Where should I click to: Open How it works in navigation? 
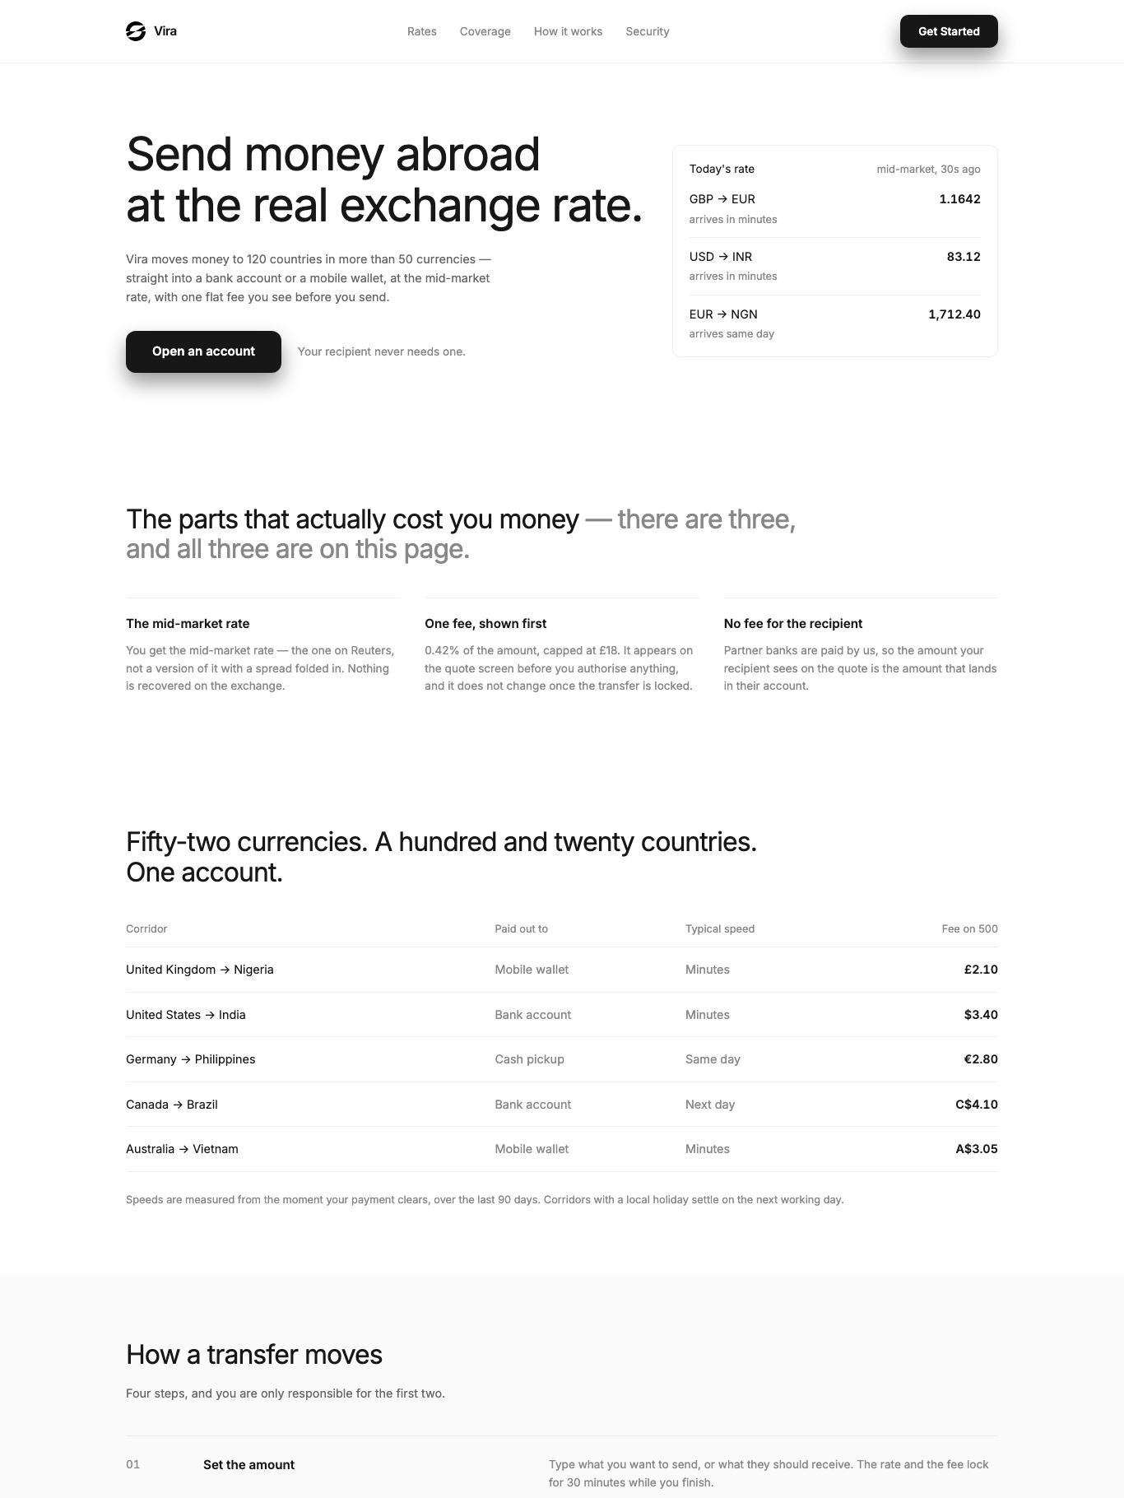569,31
